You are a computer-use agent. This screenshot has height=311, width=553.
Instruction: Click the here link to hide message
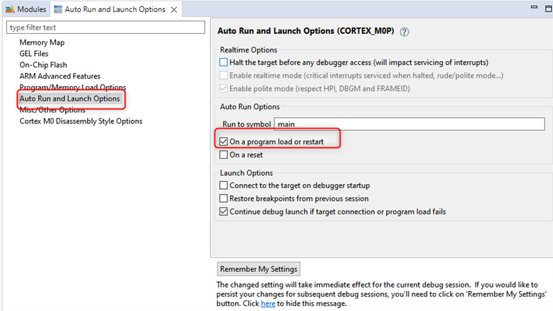(268, 303)
